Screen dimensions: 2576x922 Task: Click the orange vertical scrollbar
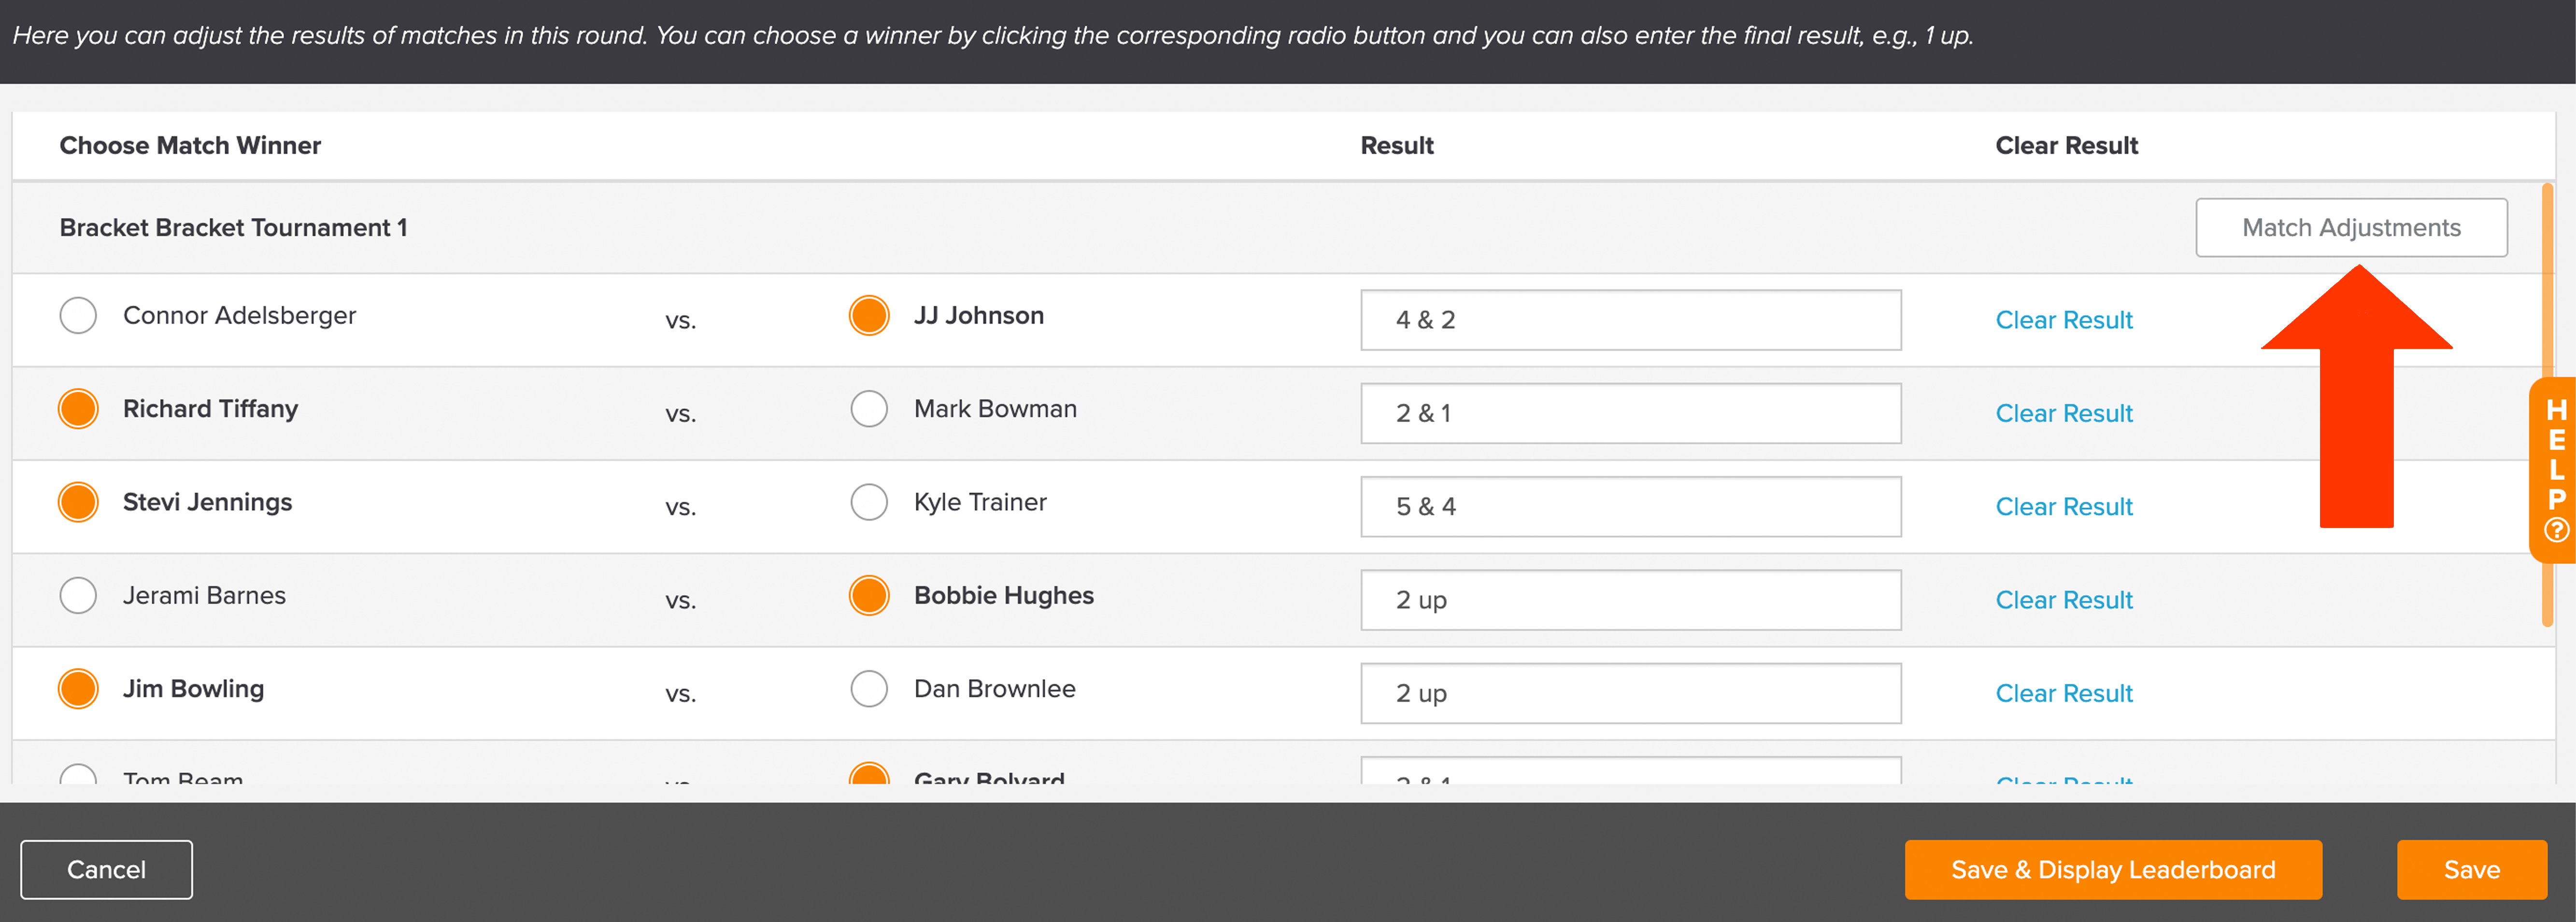[2547, 405]
